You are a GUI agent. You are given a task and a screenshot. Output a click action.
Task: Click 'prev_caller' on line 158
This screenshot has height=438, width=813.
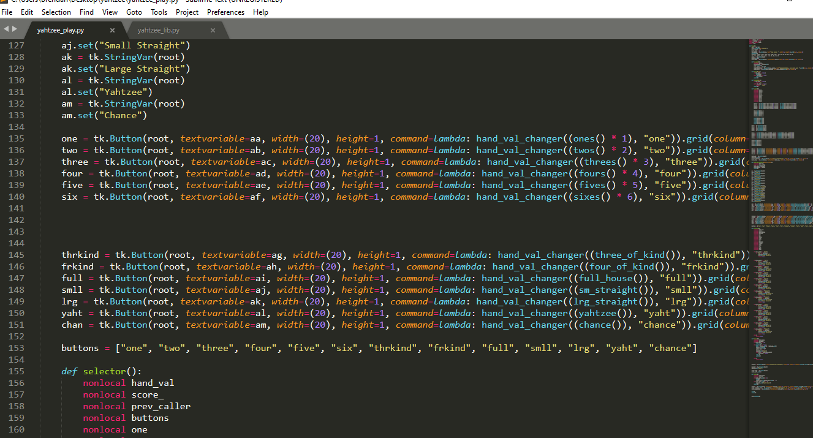(161, 406)
